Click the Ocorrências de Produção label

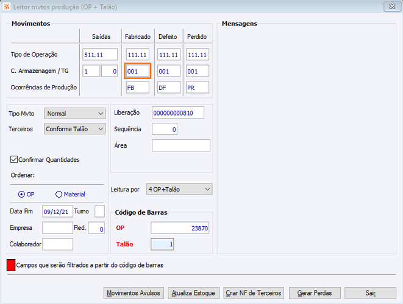pos(44,87)
